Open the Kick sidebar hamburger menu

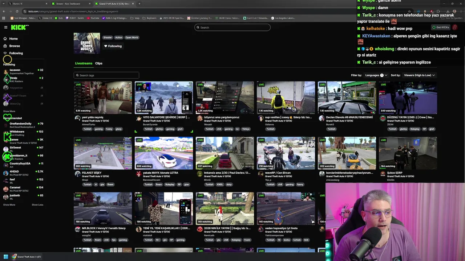coord(5,28)
